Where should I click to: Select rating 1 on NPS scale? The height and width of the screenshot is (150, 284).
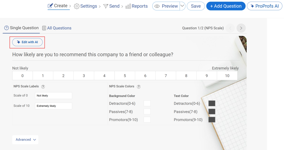pyautogui.click(x=43, y=76)
